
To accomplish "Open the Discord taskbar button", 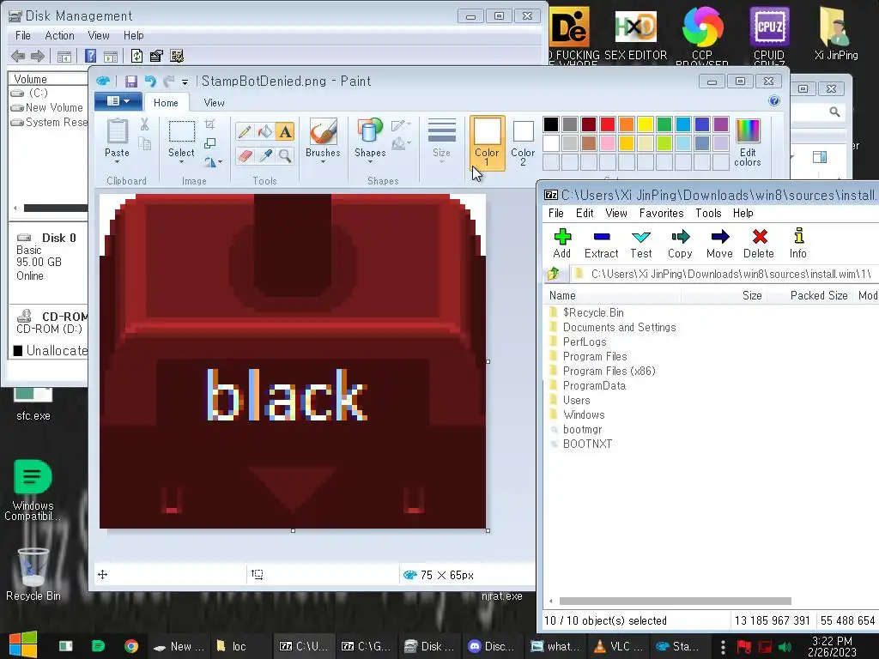I will [492, 646].
